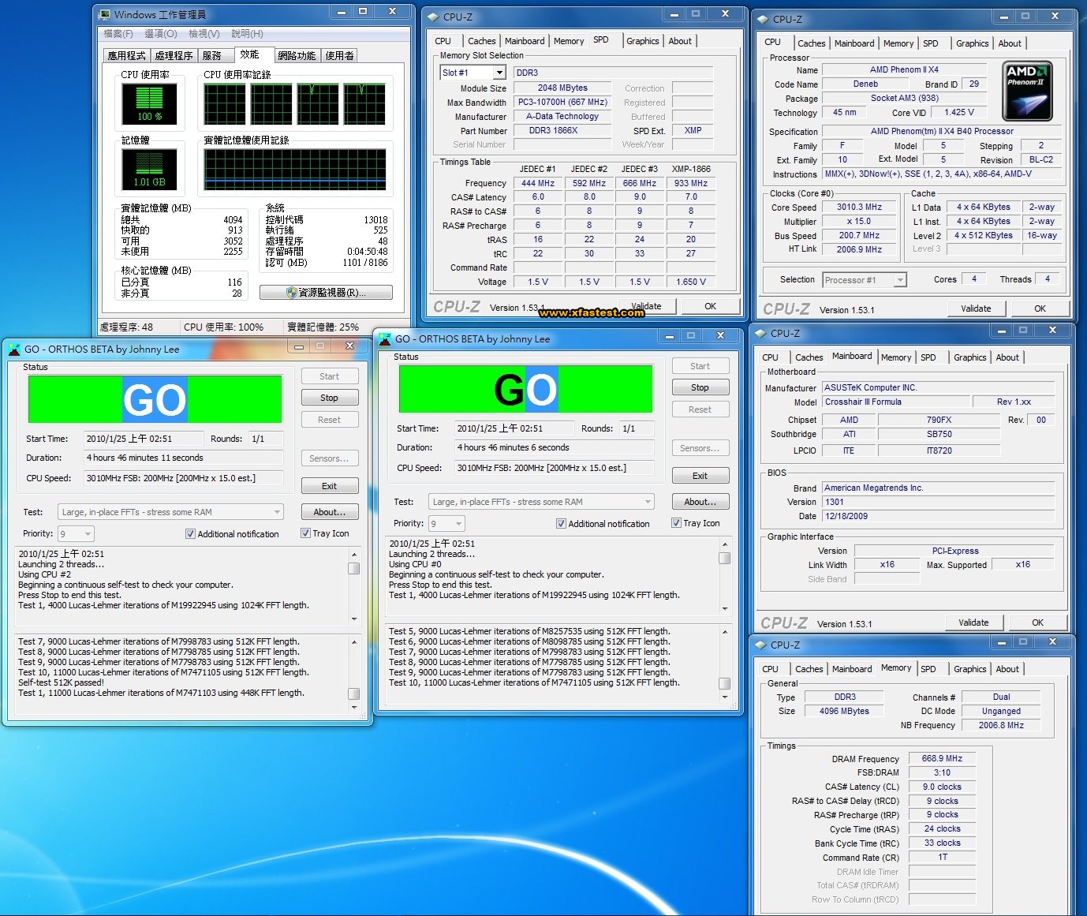
Task: Switch to SPD tab in CPU-Z Memory window
Action: (928, 669)
